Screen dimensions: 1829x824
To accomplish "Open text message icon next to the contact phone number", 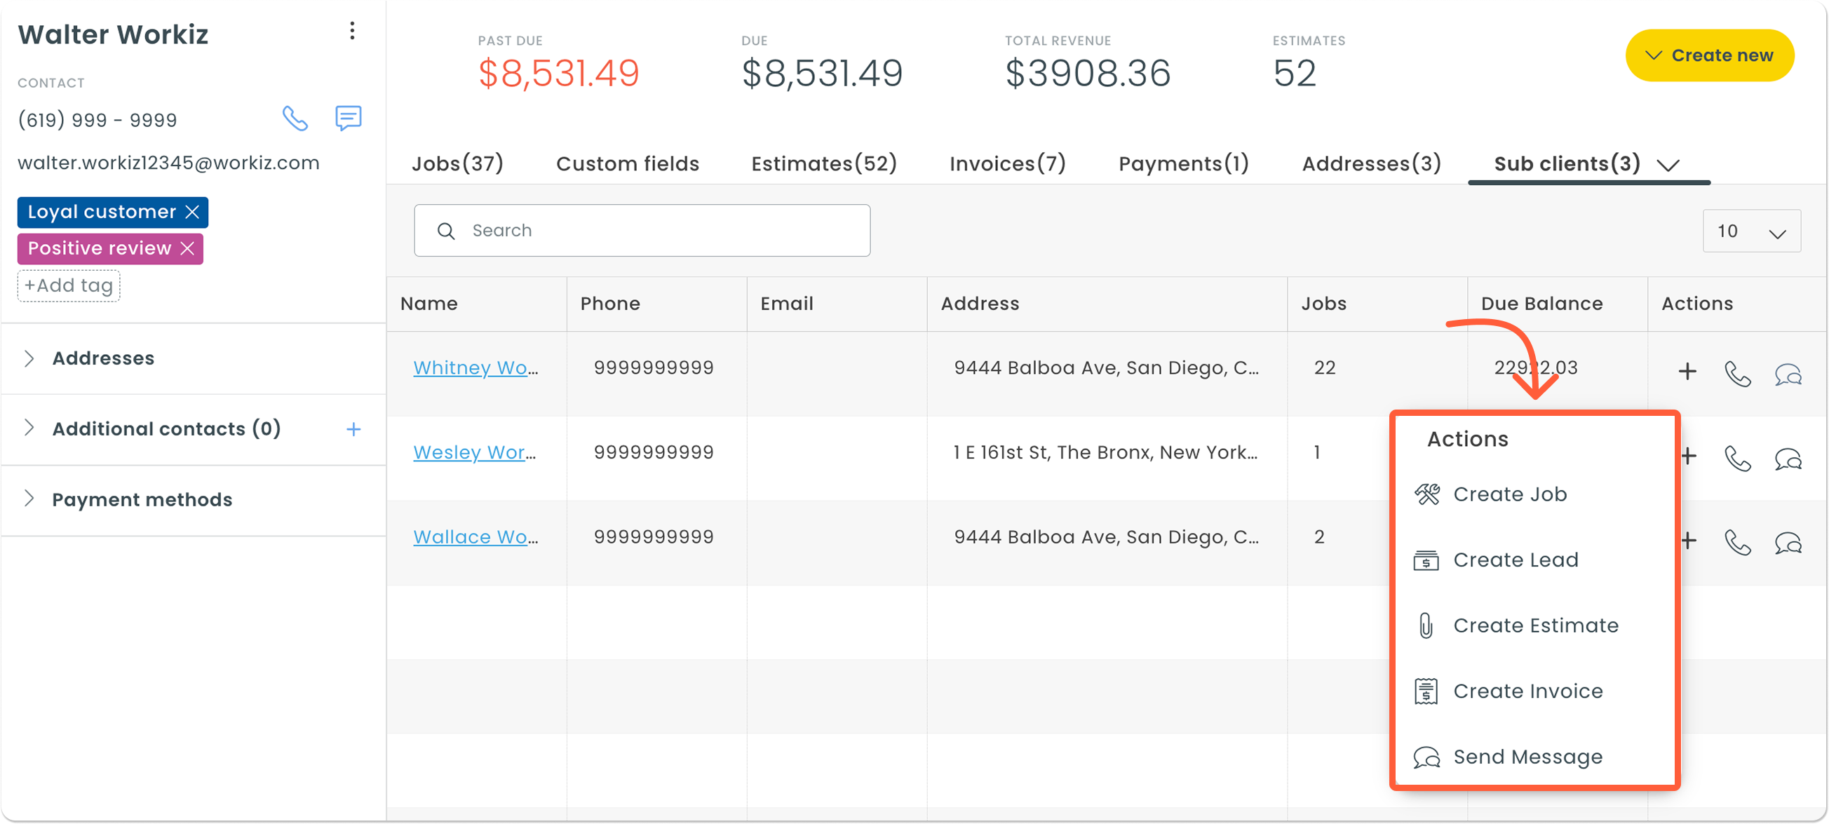I will (349, 119).
